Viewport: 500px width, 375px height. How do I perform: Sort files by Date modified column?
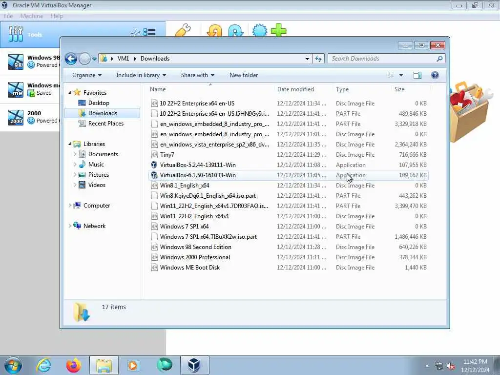pos(303,89)
